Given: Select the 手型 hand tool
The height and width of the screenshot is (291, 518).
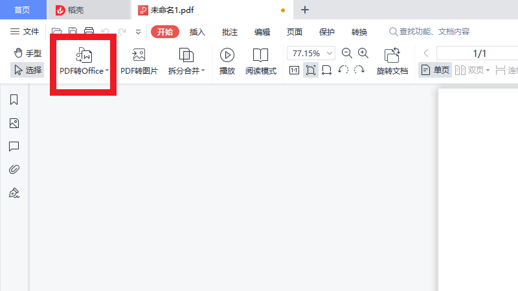Looking at the screenshot, I should [28, 53].
